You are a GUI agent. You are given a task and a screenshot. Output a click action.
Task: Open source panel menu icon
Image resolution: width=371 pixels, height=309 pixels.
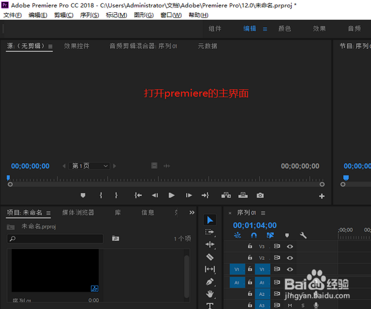(50, 46)
